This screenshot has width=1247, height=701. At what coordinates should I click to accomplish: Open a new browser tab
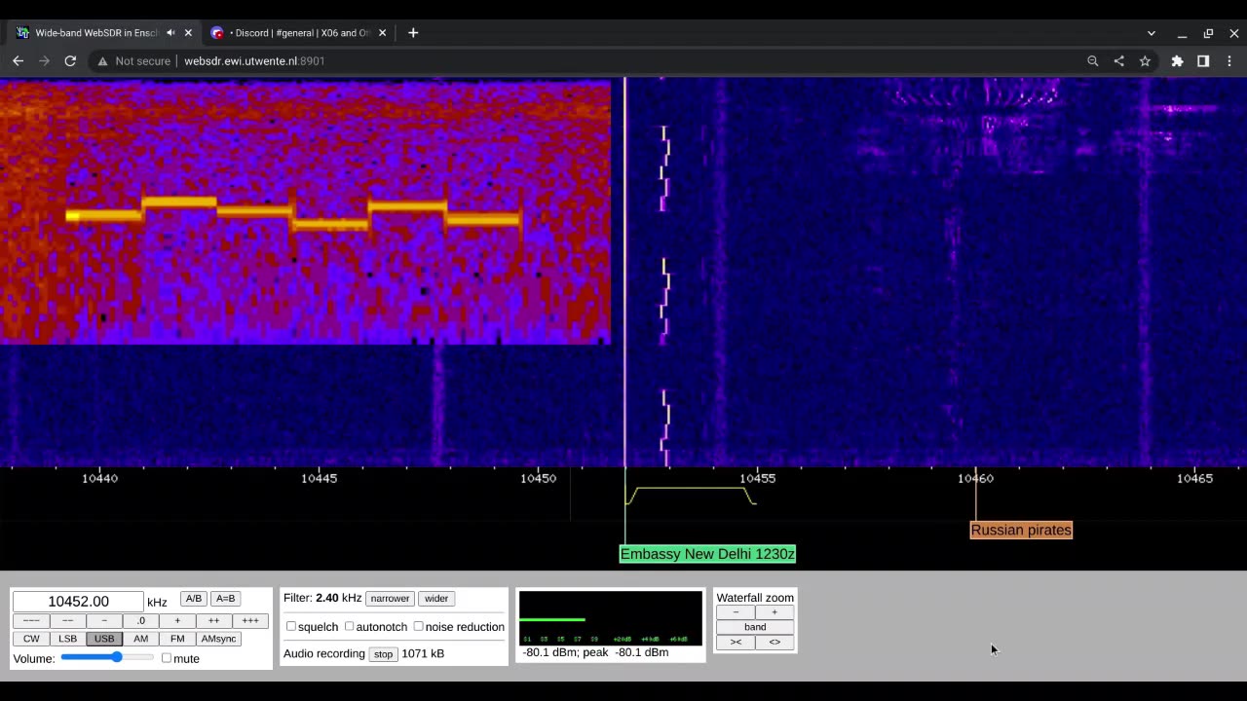(x=413, y=32)
